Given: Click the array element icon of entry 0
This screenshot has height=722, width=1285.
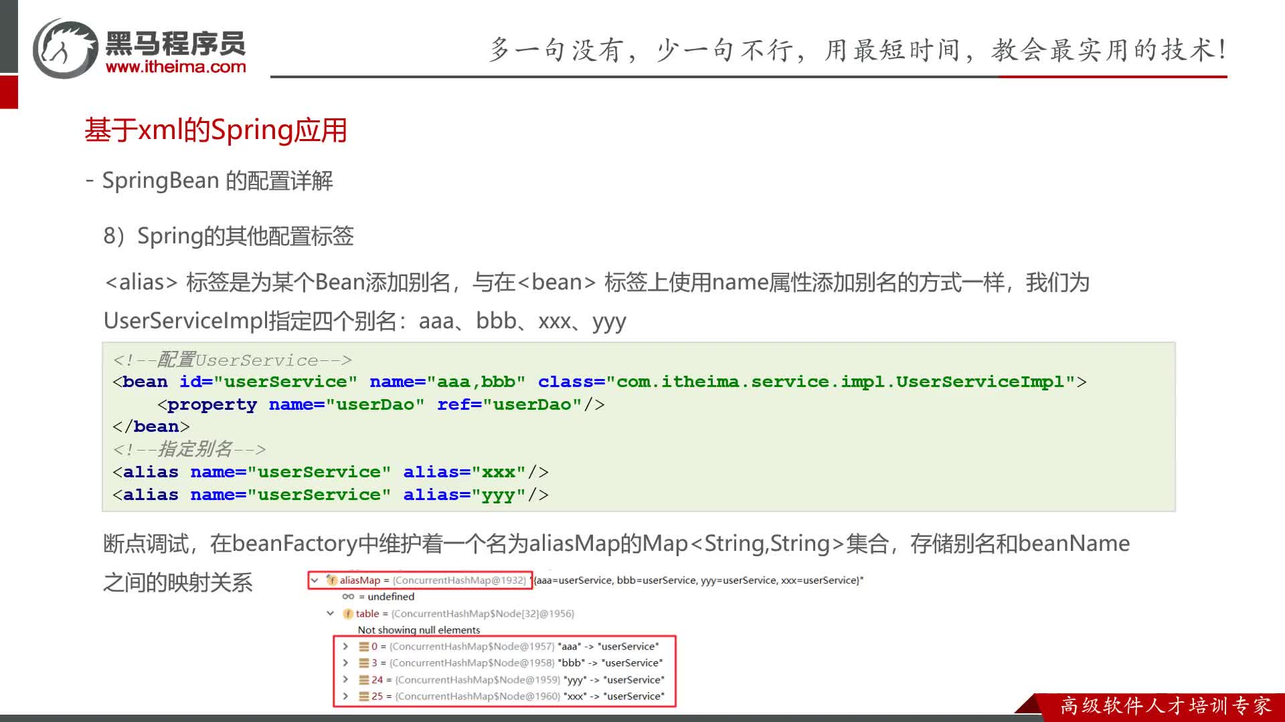Looking at the screenshot, I should [364, 646].
